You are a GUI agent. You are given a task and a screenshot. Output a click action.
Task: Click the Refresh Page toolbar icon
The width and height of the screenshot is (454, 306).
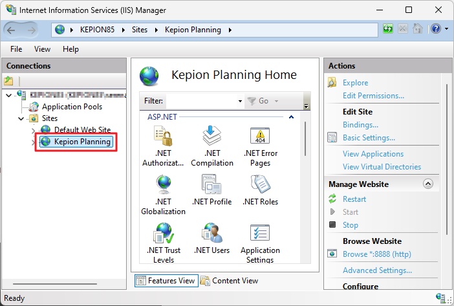[388, 29]
